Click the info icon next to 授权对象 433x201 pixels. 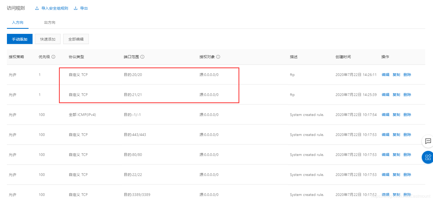218,57
